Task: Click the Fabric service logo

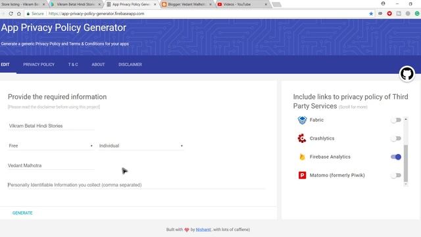Action: (302, 120)
